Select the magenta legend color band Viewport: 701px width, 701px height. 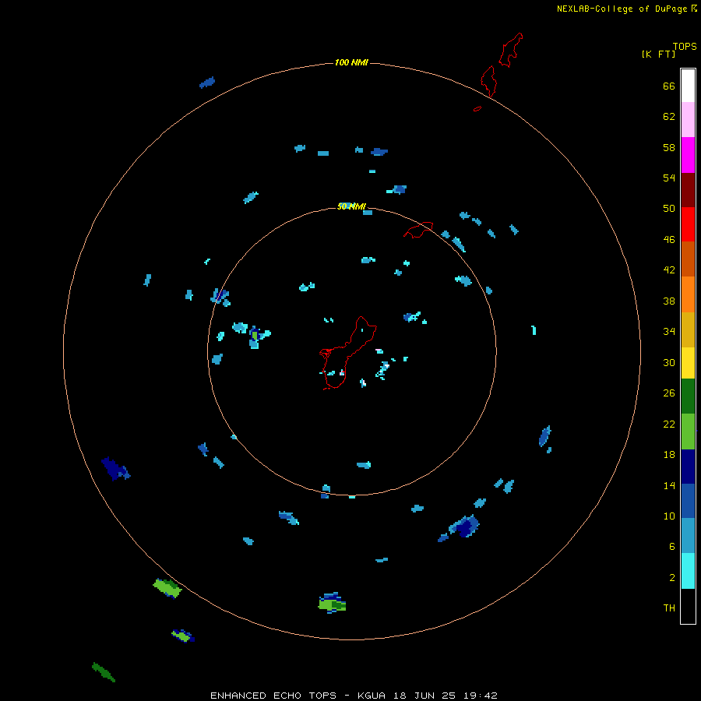pyautogui.click(x=688, y=155)
